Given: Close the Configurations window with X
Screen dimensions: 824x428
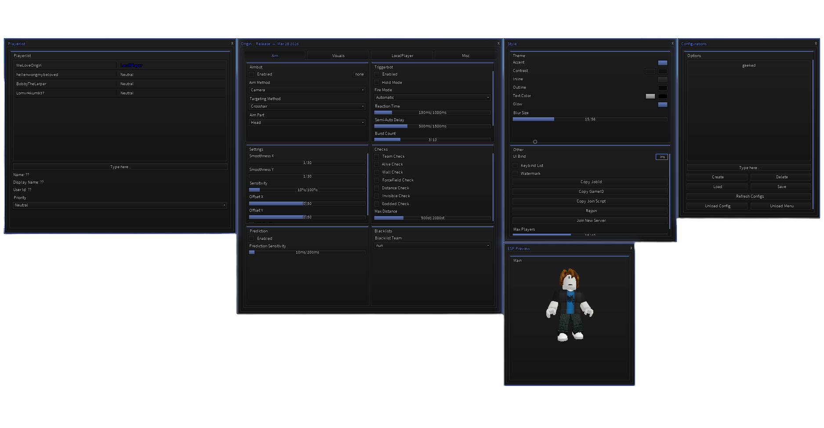Looking at the screenshot, I should click(x=816, y=44).
